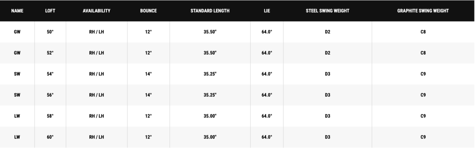Click the GRAPHITE SWING WEIGHT header

pos(423,11)
